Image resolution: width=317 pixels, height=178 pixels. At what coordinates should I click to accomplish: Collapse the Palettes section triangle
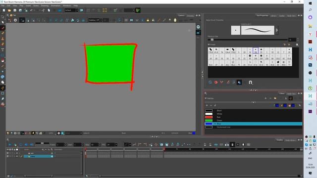[x=206, y=98]
